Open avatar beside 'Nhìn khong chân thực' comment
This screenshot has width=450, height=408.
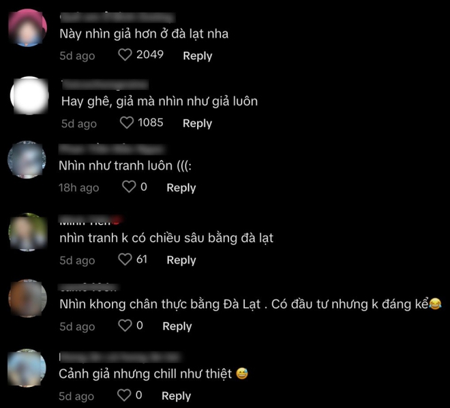(x=27, y=298)
